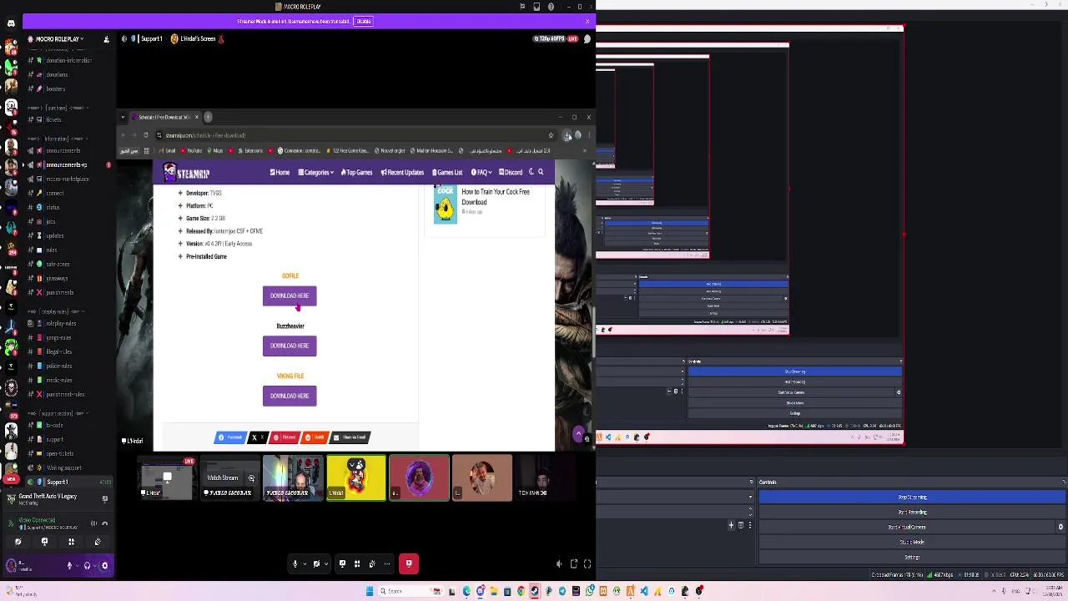Enter full screen for the stream
Viewport: 1068px width, 601px height.
coord(587,564)
